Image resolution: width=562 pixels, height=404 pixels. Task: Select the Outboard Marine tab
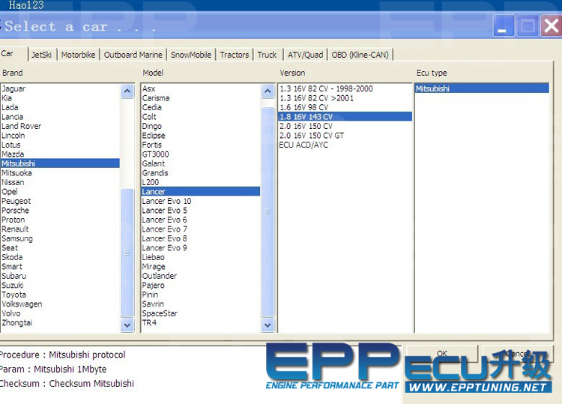coord(133,55)
